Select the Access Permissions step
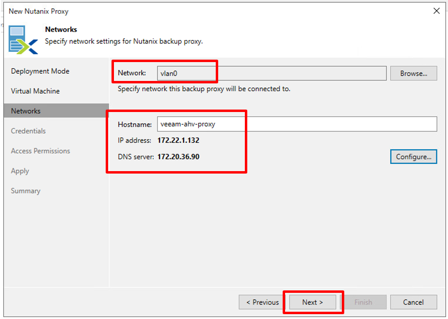 [x=40, y=151]
